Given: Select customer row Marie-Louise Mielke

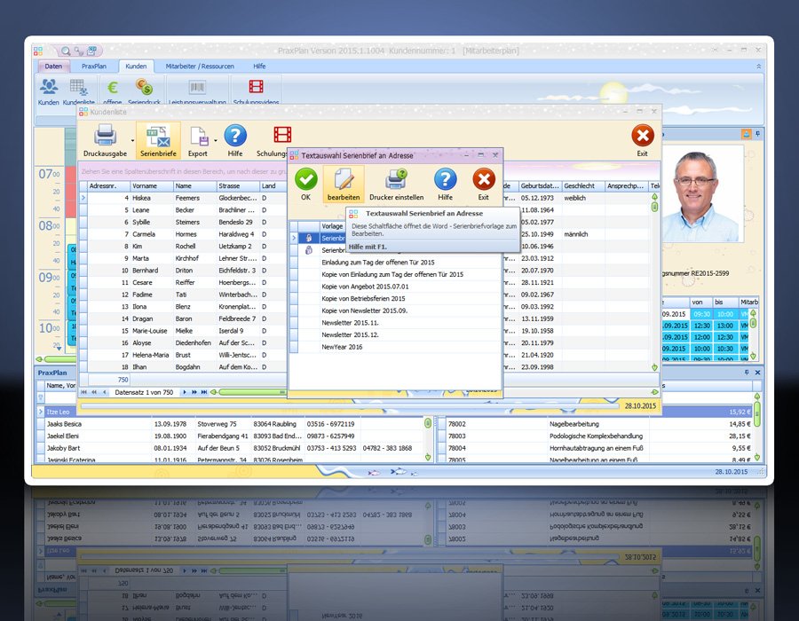Looking at the screenshot, I should pyautogui.click(x=184, y=331).
